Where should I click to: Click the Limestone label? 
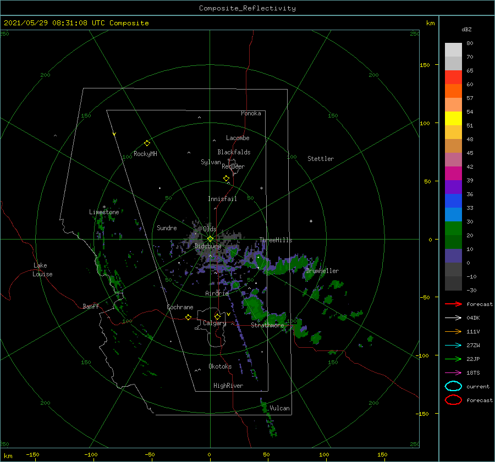[104, 212]
